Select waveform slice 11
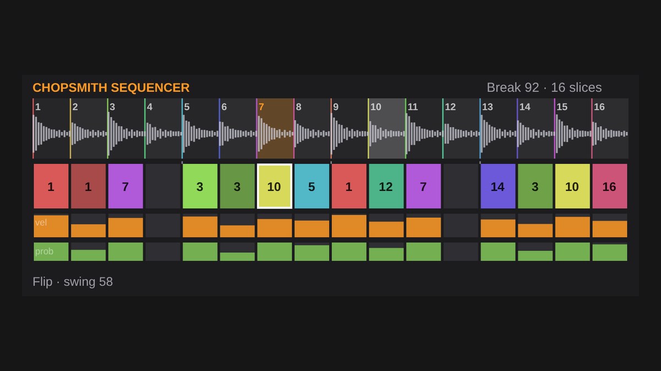The height and width of the screenshot is (371, 661). [x=424, y=129]
